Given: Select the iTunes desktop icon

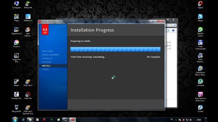Looking at the screenshot, I should [200, 108].
